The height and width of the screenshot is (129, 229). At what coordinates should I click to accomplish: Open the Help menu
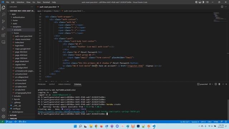pyautogui.click(x=54, y=2)
